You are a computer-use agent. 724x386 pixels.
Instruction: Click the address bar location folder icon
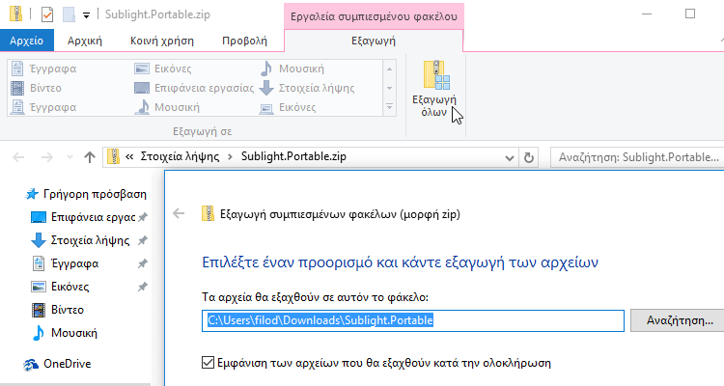pyautogui.click(x=113, y=156)
